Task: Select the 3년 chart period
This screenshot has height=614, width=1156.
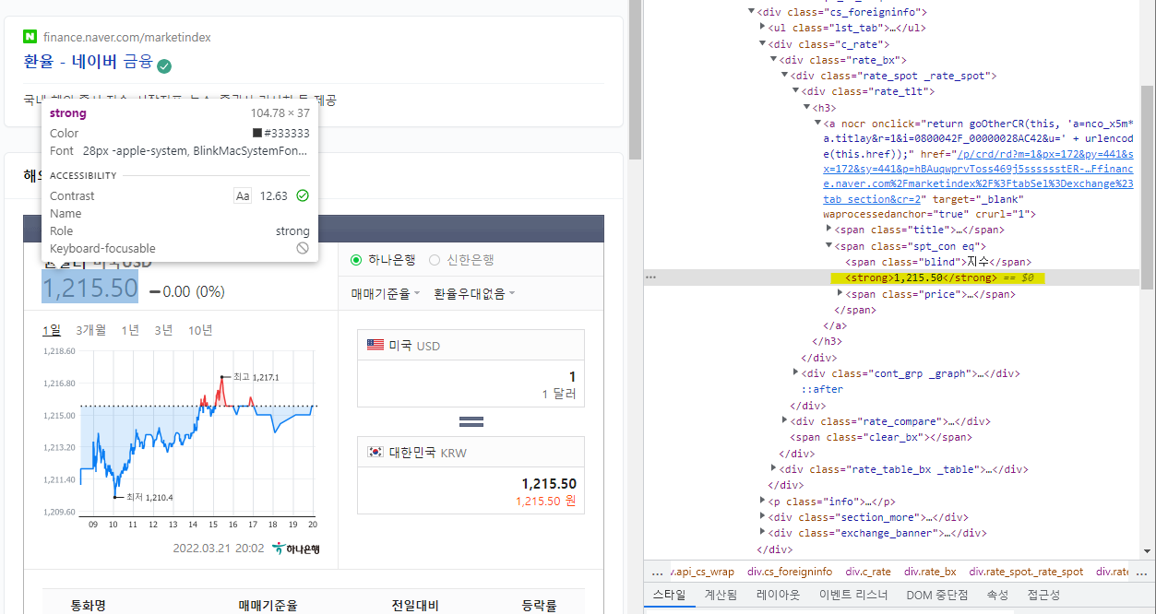Action: point(163,331)
